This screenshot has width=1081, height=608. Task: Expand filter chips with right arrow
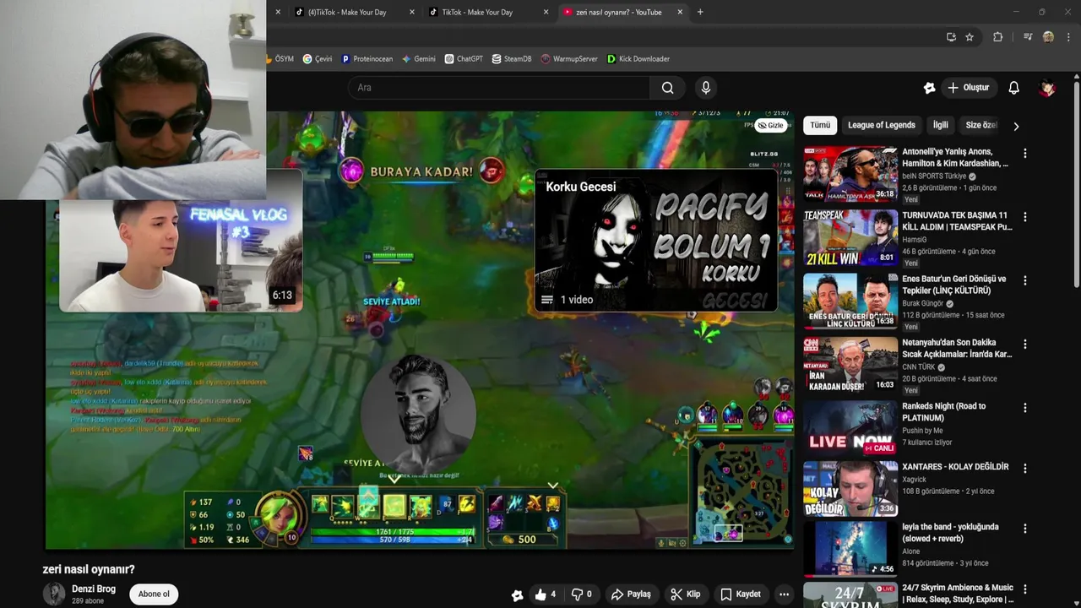coord(1016,126)
